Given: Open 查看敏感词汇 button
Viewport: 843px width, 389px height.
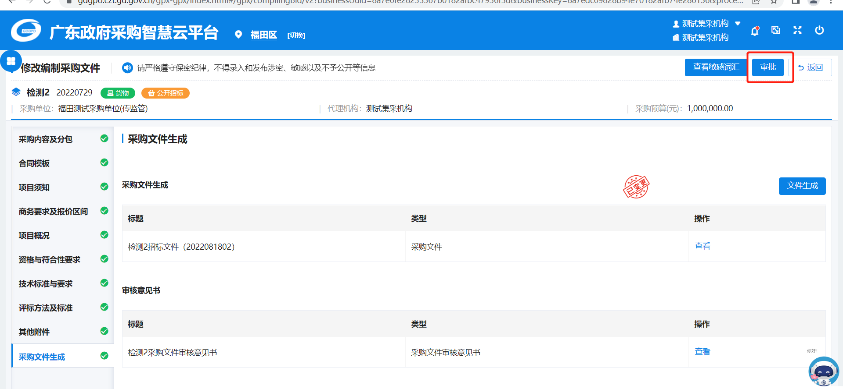Looking at the screenshot, I should [x=716, y=67].
